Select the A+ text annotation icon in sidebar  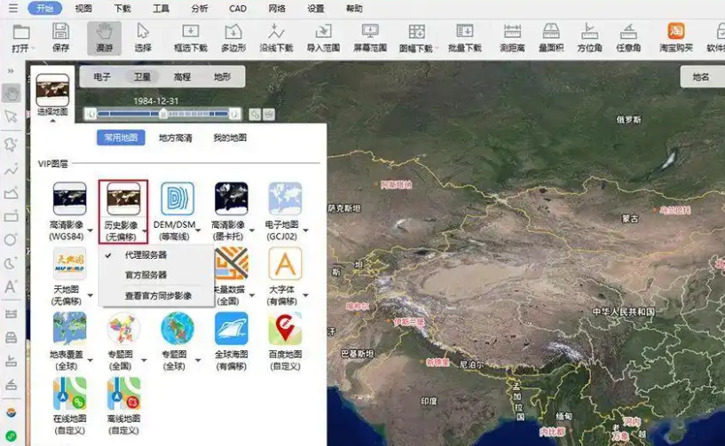coord(11,286)
